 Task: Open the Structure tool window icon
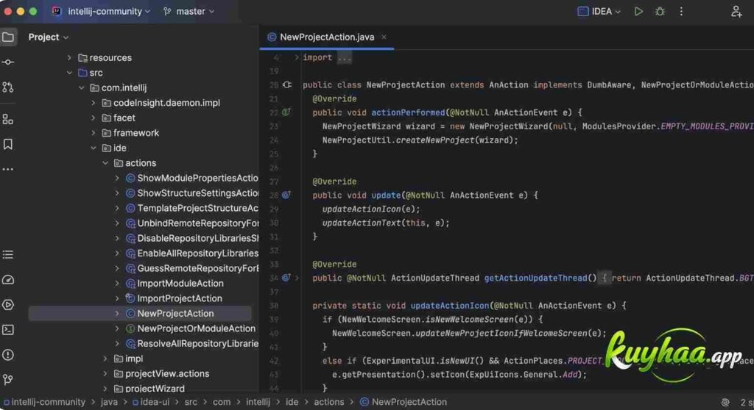tap(8, 119)
